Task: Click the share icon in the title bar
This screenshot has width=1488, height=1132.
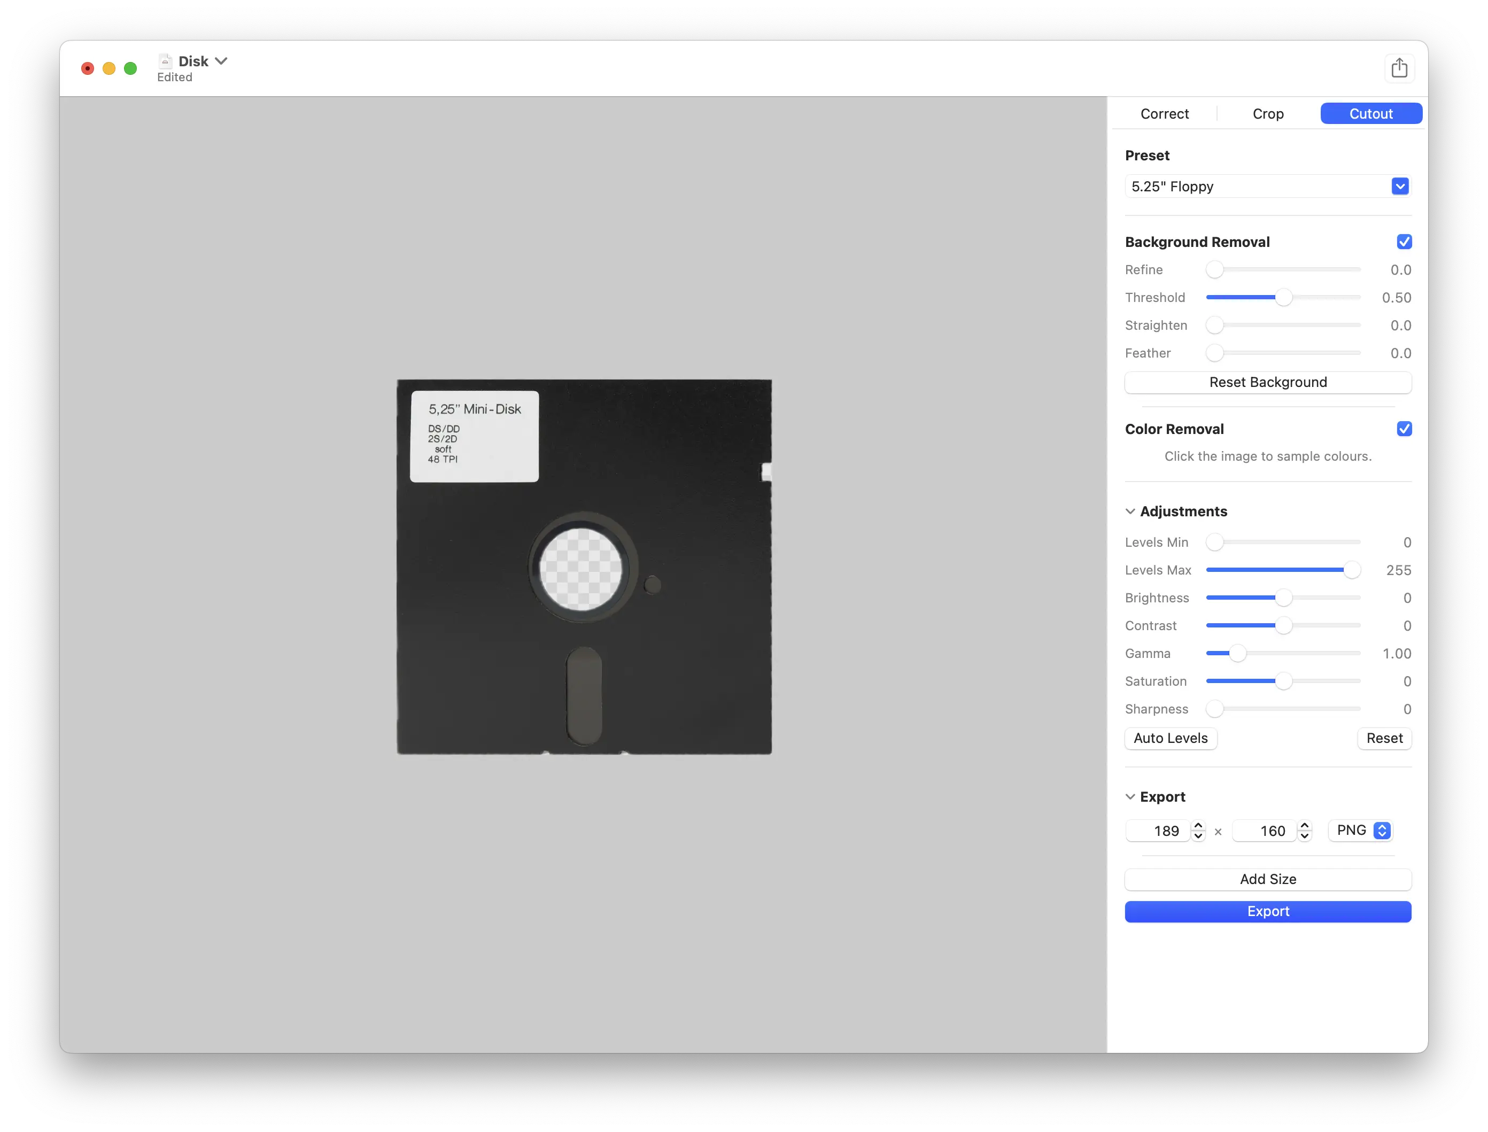Action: coord(1400,67)
